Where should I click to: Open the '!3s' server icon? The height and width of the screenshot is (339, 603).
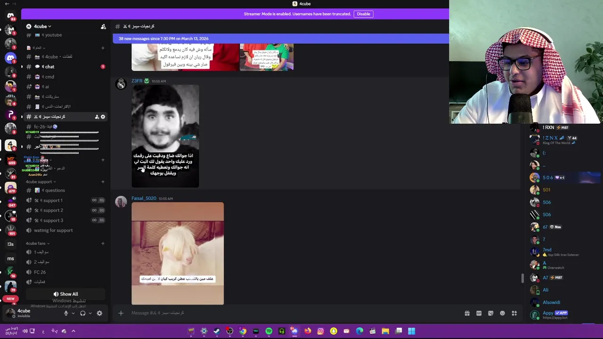click(x=10, y=244)
